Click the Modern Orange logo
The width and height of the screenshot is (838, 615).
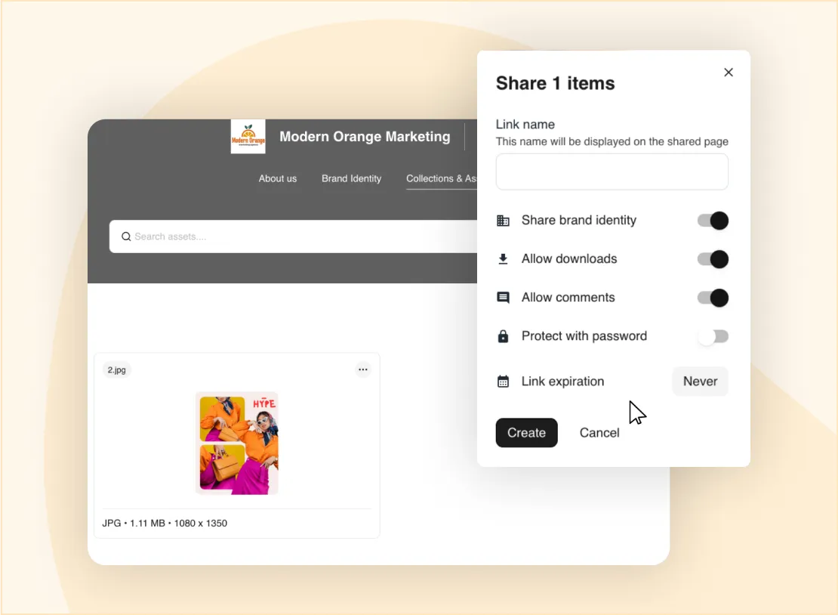pos(248,136)
